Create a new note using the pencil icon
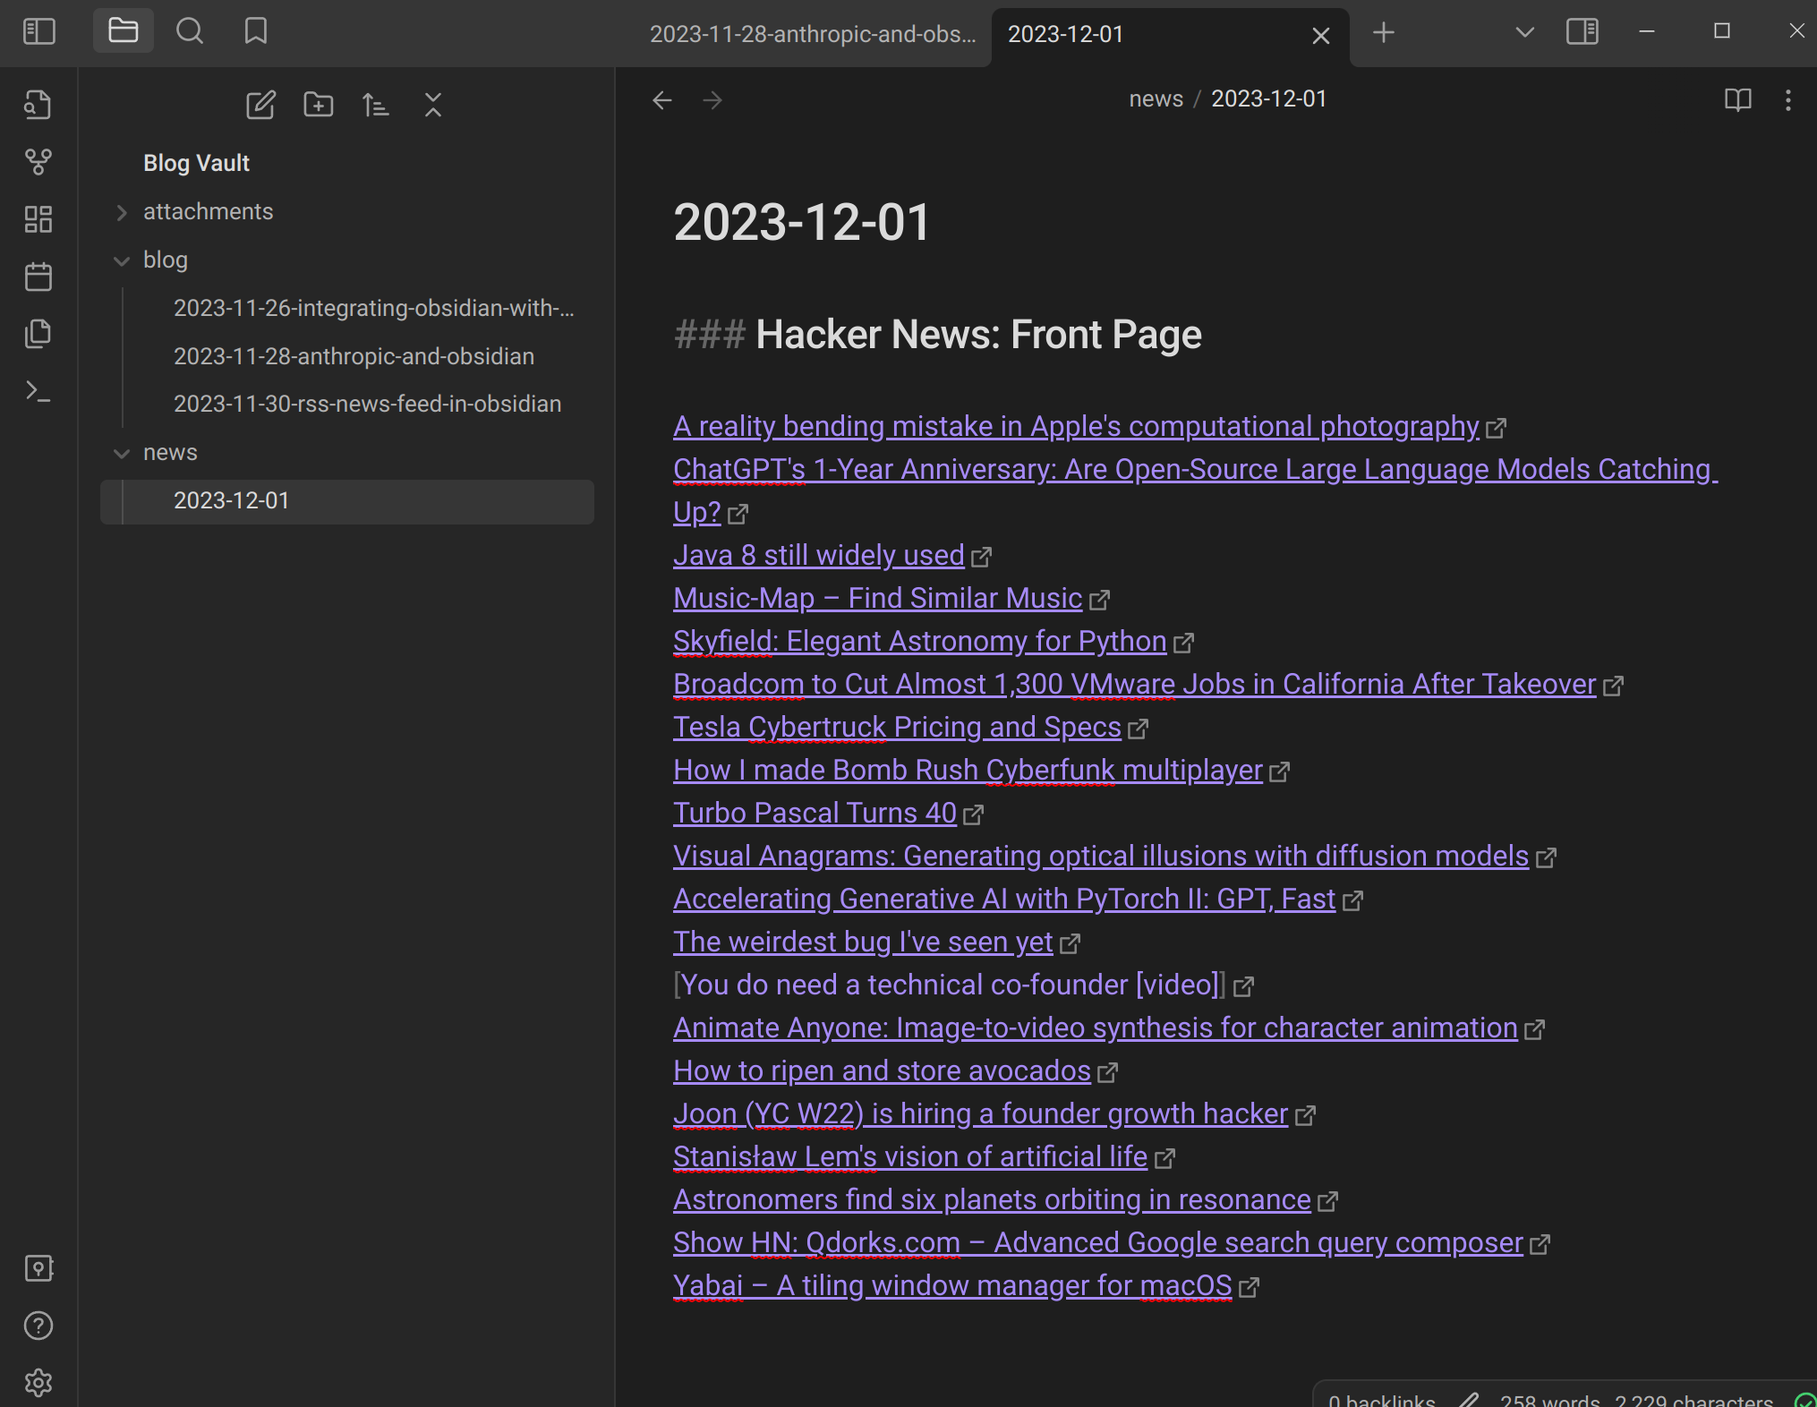Screen dimensions: 1817x1407 [x=260, y=105]
